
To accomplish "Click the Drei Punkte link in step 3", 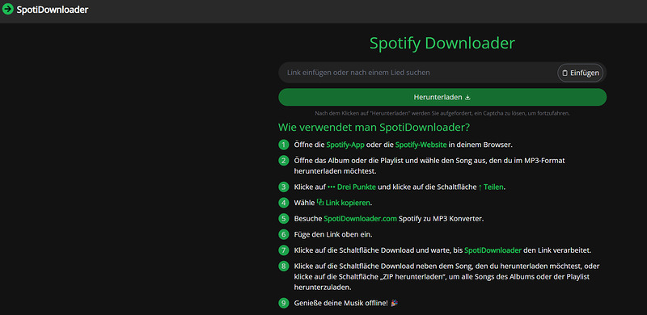I will click(352, 187).
